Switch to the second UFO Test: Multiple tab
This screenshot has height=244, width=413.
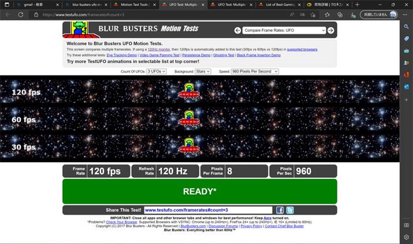tap(231, 5)
